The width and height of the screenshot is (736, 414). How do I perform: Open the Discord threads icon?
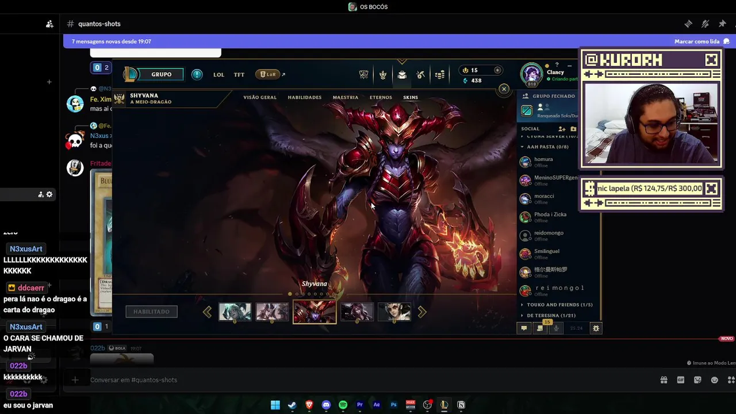point(688,24)
